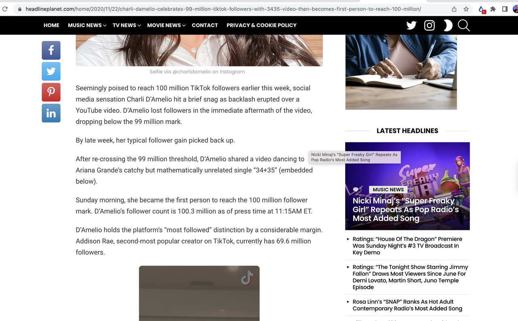Open PRIVACY & COOKIE POLICY page

pos(261,25)
